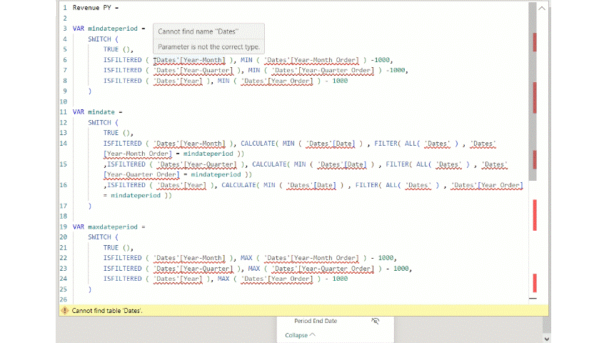The width and height of the screenshot is (609, 343).
Task: Place cursor on VAR mindateperiod declaration
Action: (106, 29)
